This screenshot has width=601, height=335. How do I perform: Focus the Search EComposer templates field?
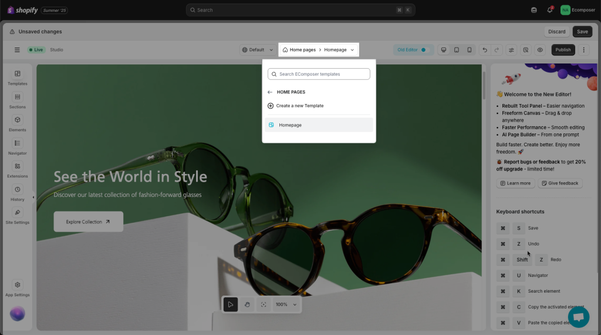pos(319,74)
